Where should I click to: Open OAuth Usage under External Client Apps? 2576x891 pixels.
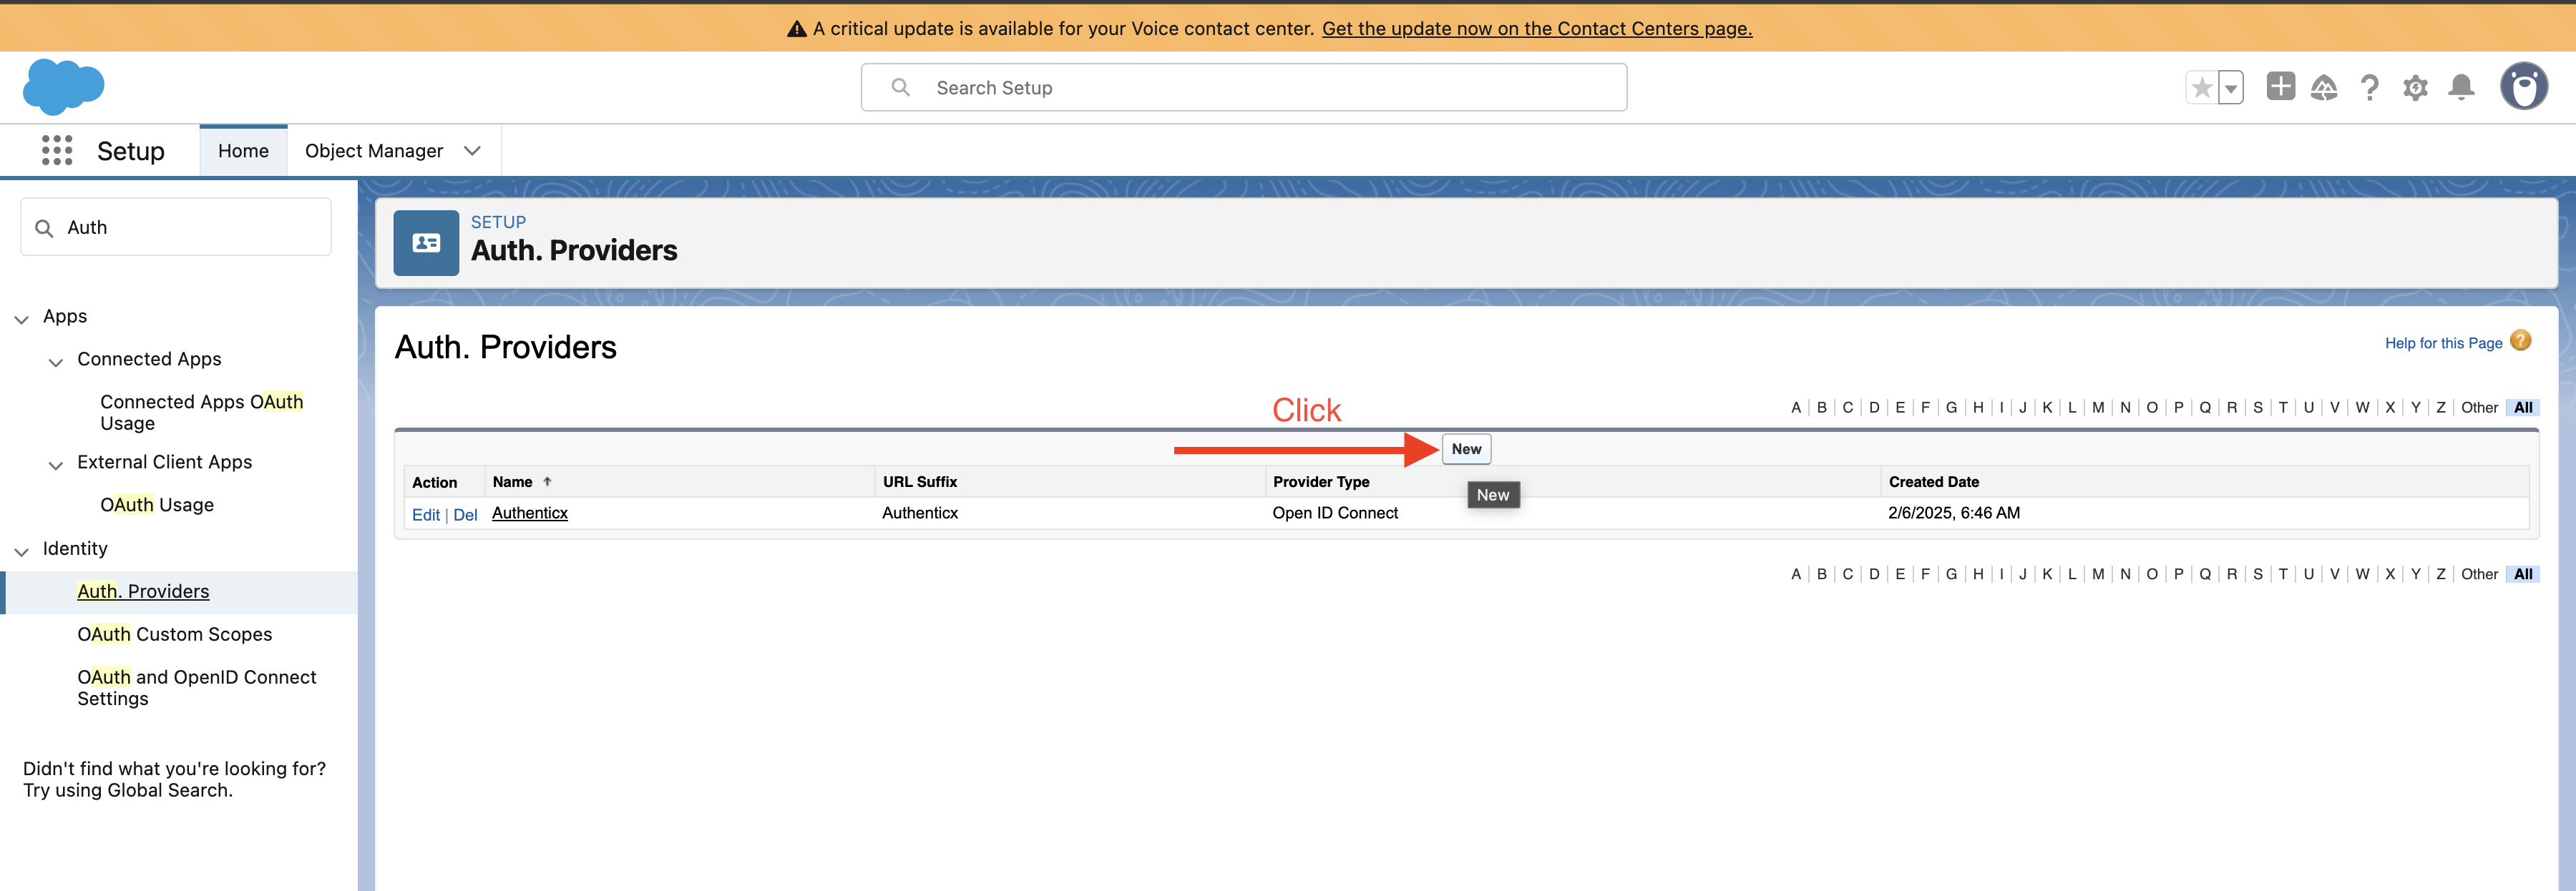[x=157, y=504]
